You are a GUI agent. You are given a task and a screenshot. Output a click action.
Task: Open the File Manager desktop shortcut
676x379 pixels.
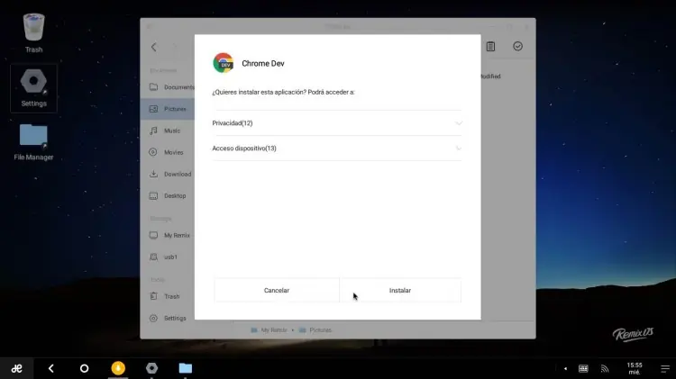[x=33, y=142]
